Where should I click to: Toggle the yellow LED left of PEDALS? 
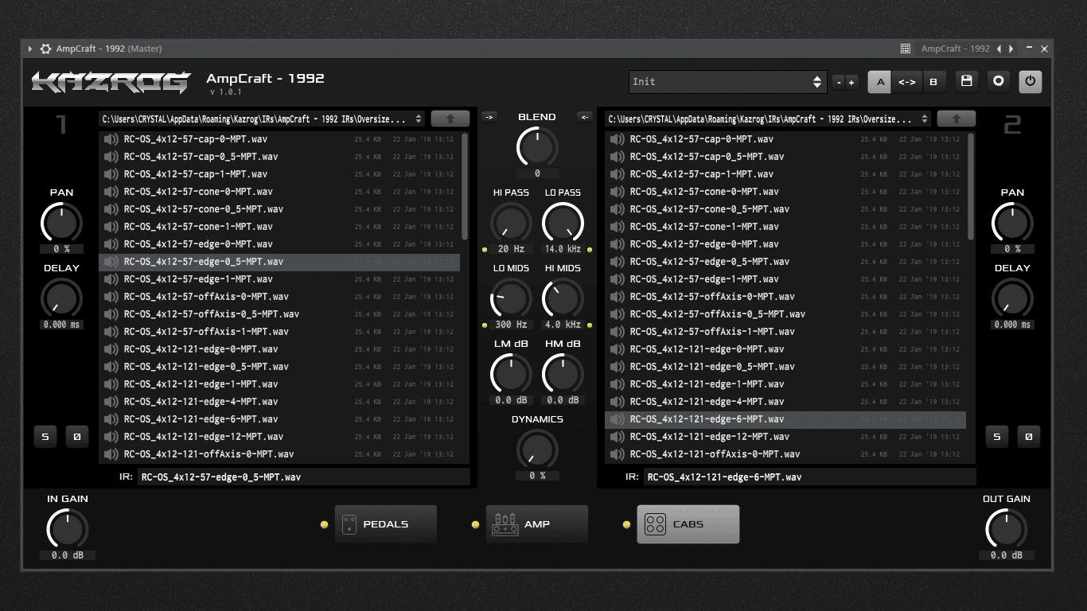click(324, 524)
